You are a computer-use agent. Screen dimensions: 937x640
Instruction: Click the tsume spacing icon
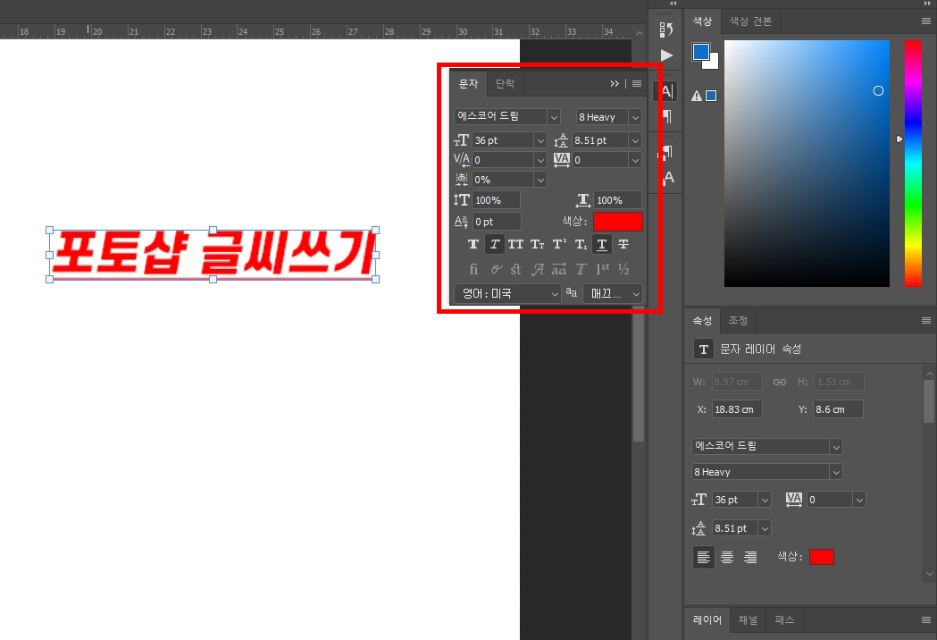pos(461,180)
